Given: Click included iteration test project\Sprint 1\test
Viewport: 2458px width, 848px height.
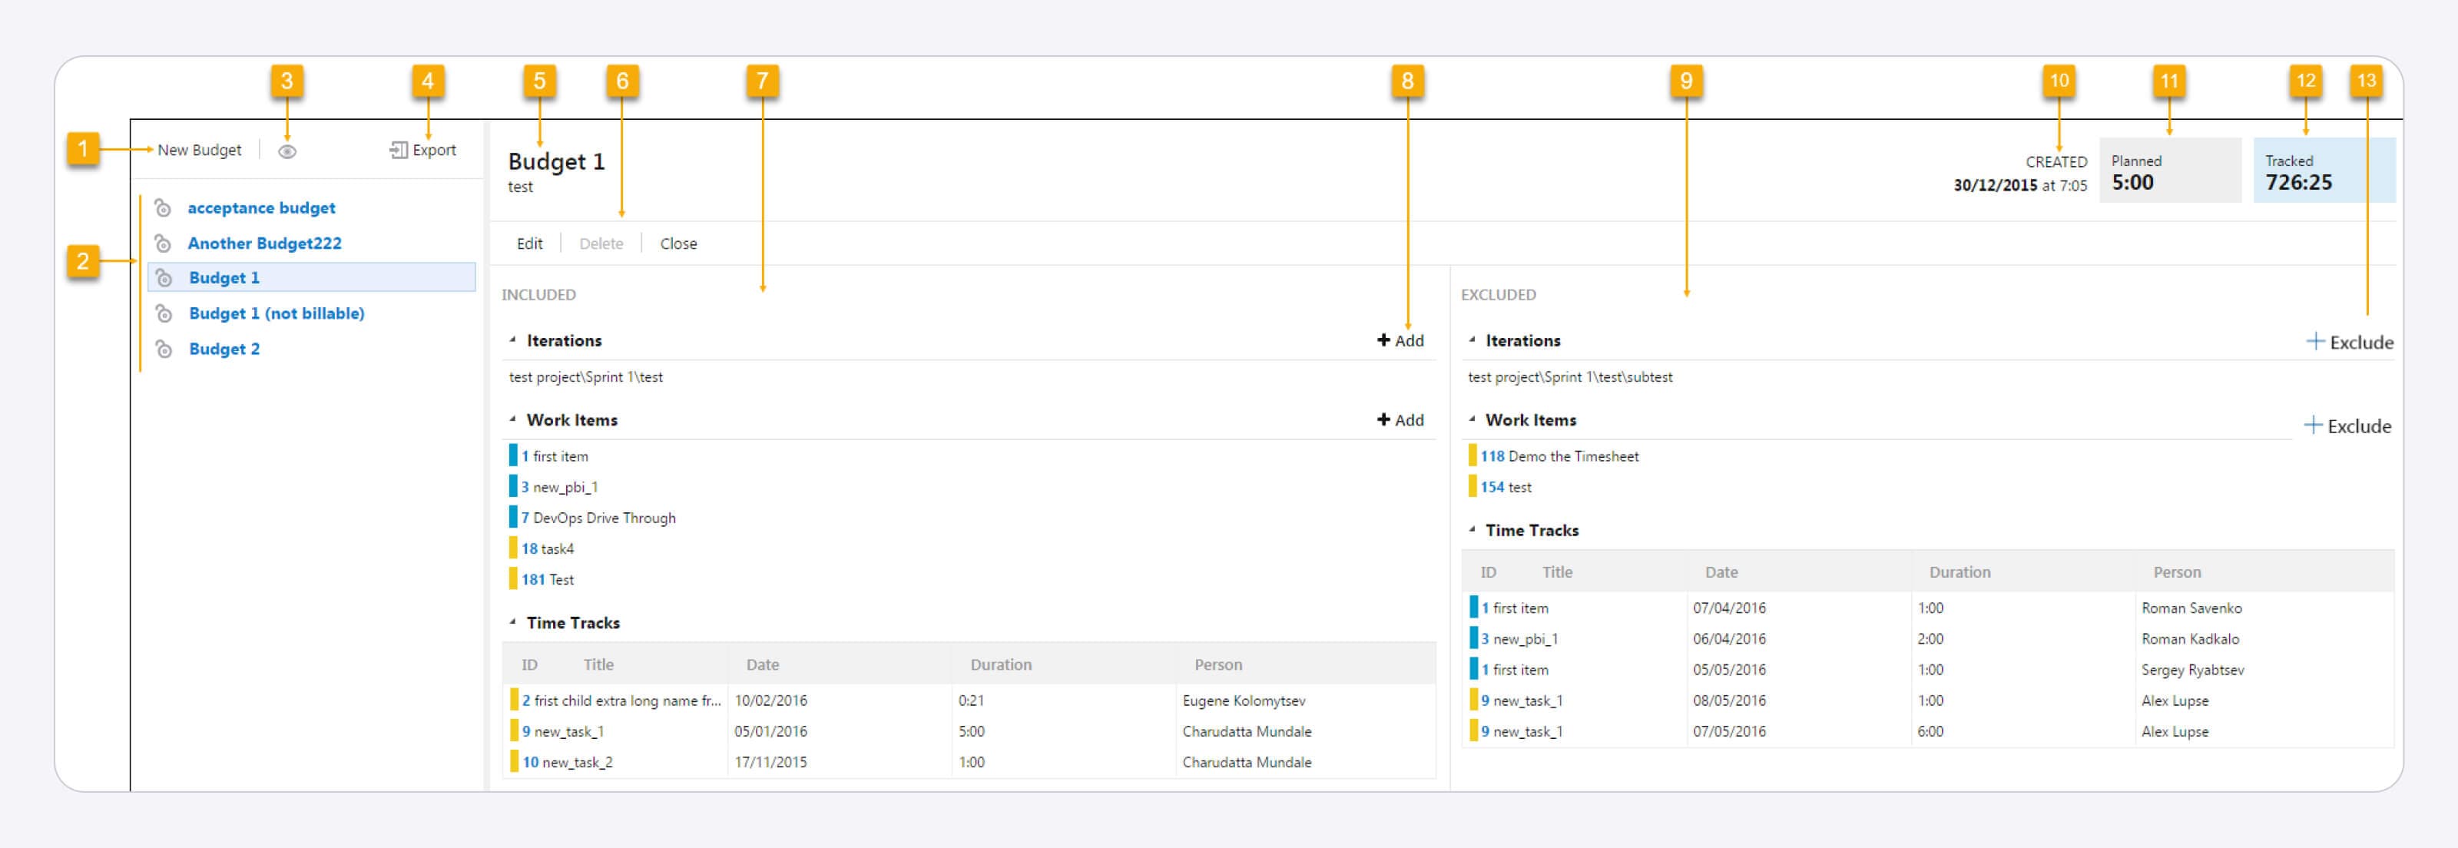Looking at the screenshot, I should [586, 377].
